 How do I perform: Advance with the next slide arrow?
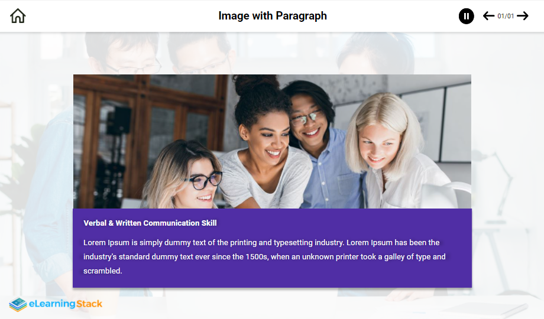[523, 16]
